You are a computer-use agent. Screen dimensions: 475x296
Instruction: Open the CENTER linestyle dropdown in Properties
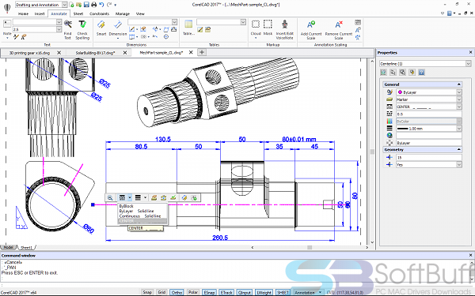click(459, 107)
